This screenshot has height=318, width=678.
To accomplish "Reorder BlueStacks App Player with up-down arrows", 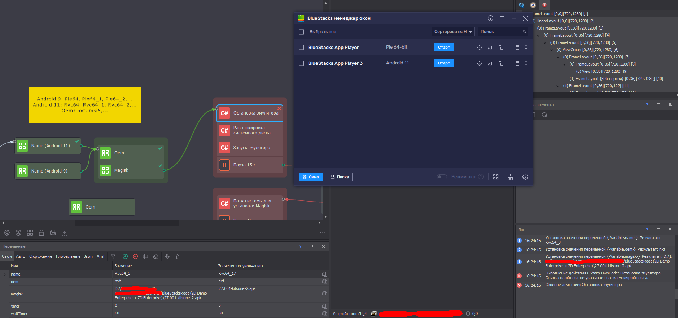I will click(x=526, y=48).
